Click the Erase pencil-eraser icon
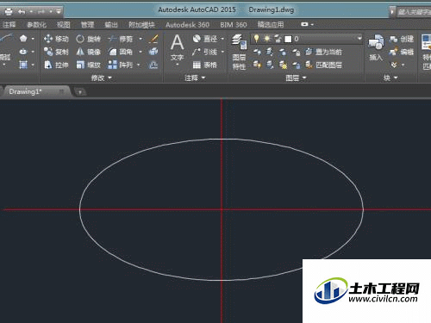The image size is (431, 323). (153, 39)
